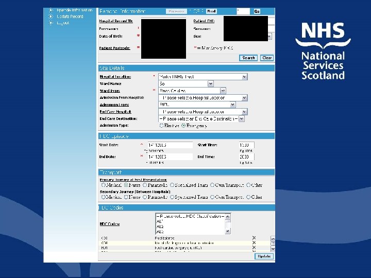This screenshot has width=371, height=278.
Task: Select Paramedic for primary journey
Action: 145,185
